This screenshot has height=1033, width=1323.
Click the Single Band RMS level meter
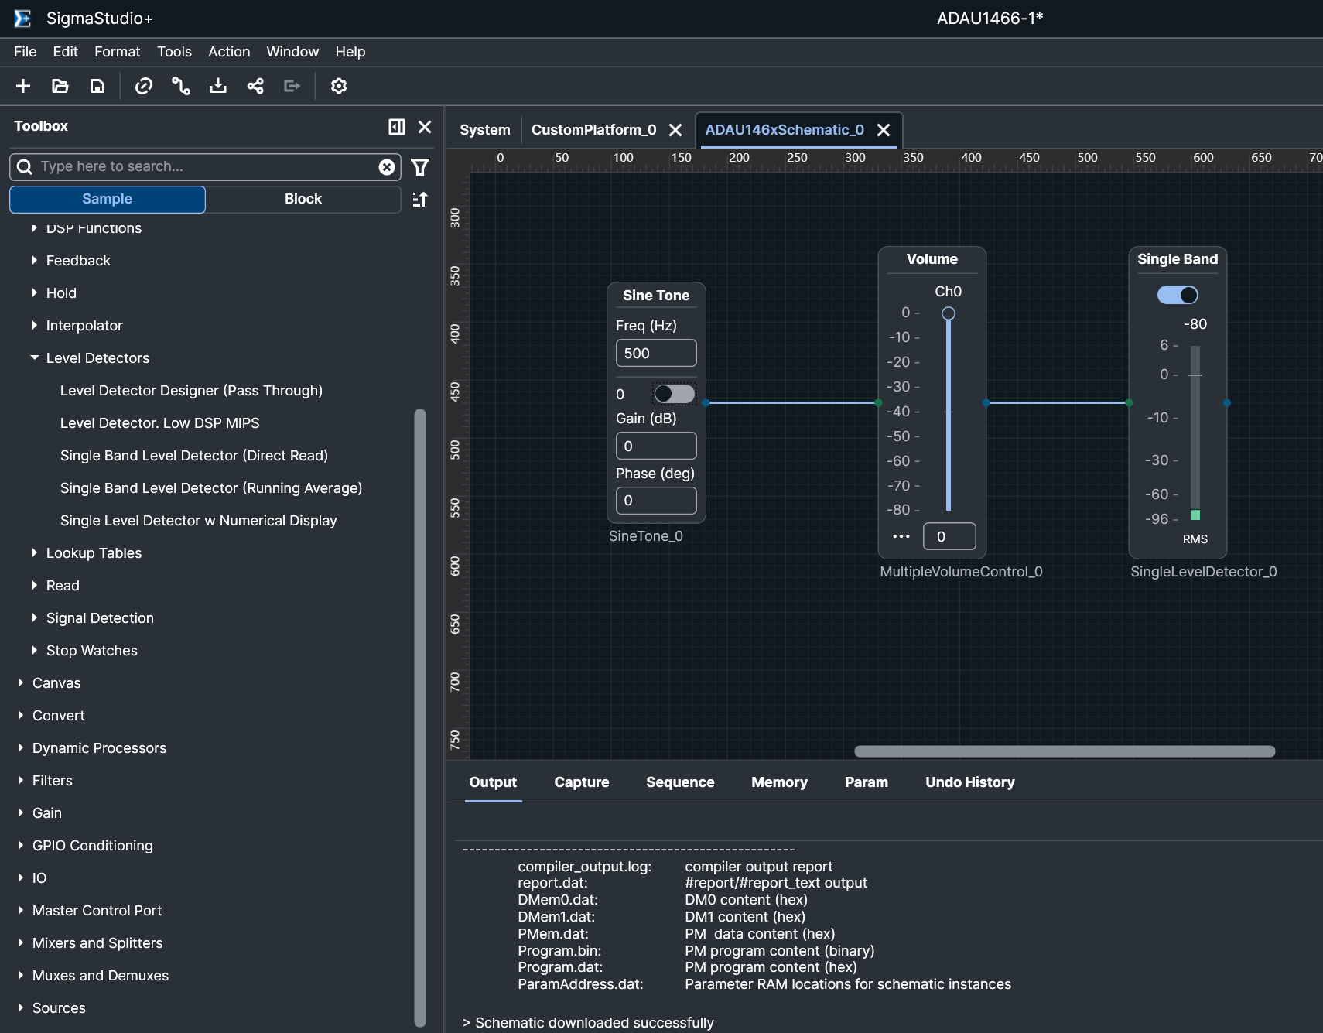1195,433
